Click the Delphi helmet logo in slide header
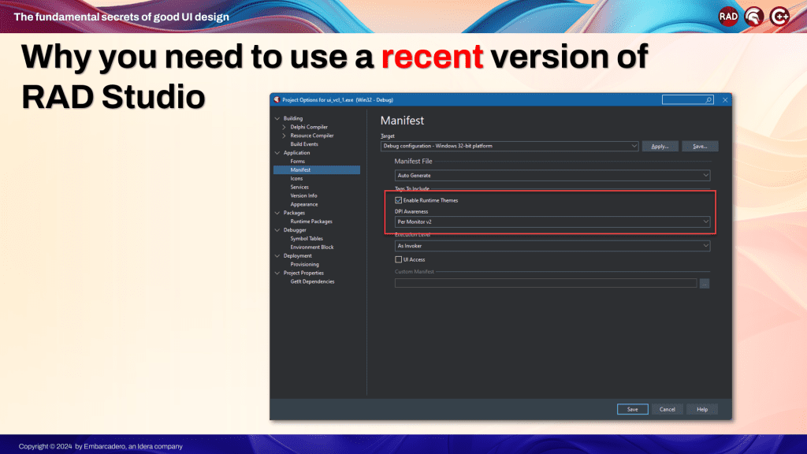This screenshot has height=454, width=807. click(754, 17)
